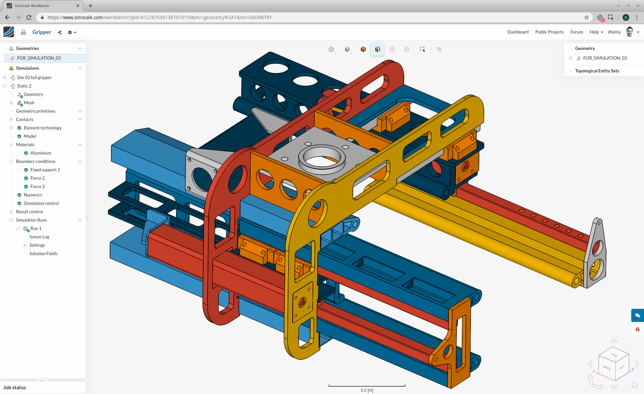Image resolution: width=644 pixels, height=394 pixels.
Task: Collapse the Static 2 simulation tree
Action: click(5, 86)
